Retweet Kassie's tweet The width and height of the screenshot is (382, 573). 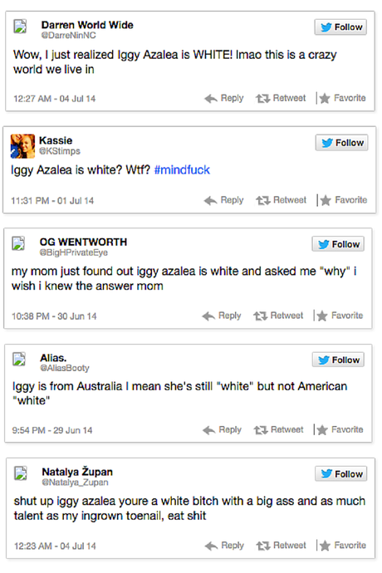point(282,200)
